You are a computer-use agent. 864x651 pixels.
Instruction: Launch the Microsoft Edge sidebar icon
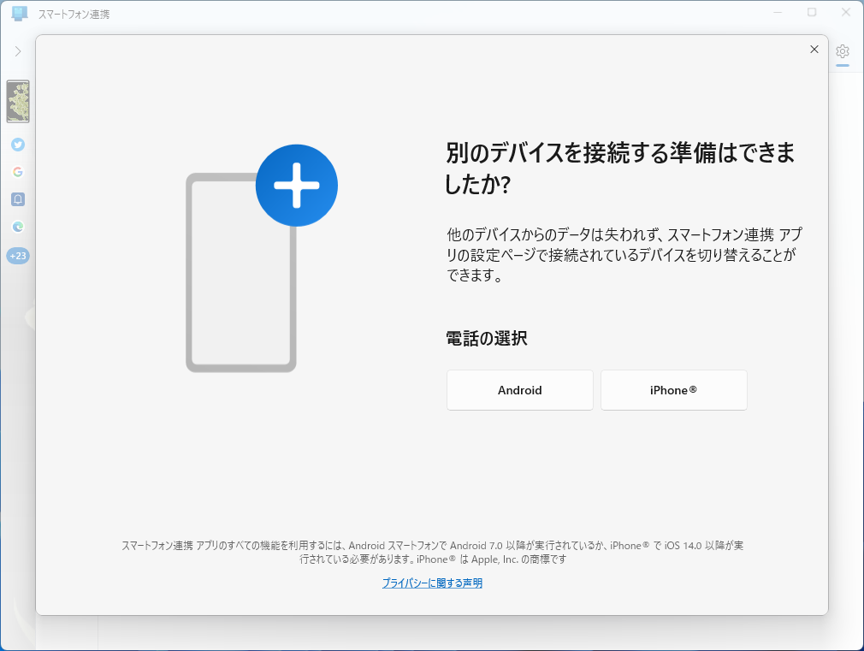pos(17,227)
